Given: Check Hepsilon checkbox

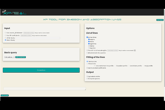Looking at the screenshot, I should [89, 48].
